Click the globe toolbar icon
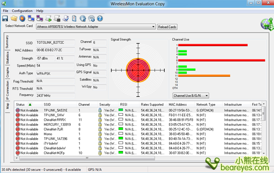The image size is (274, 173). [x=83, y=18]
